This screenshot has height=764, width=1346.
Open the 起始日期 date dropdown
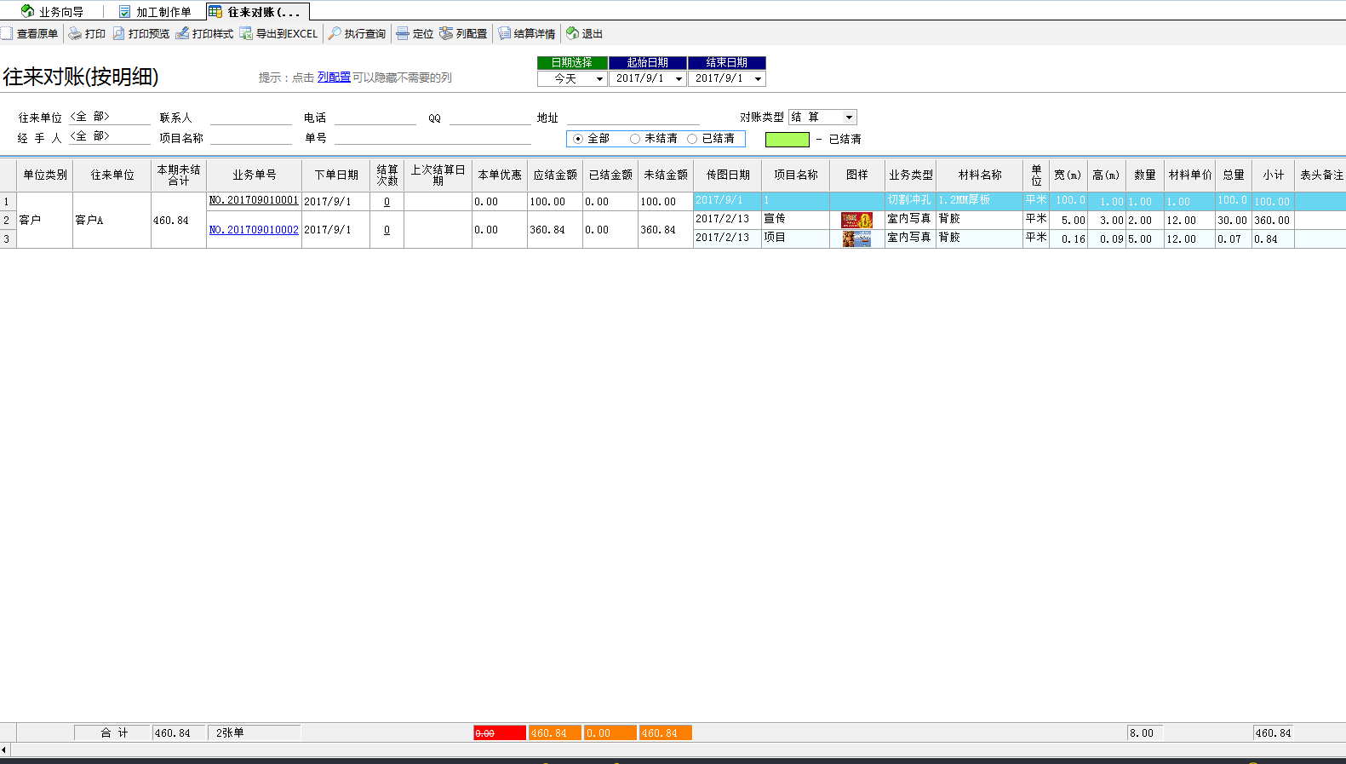679,79
